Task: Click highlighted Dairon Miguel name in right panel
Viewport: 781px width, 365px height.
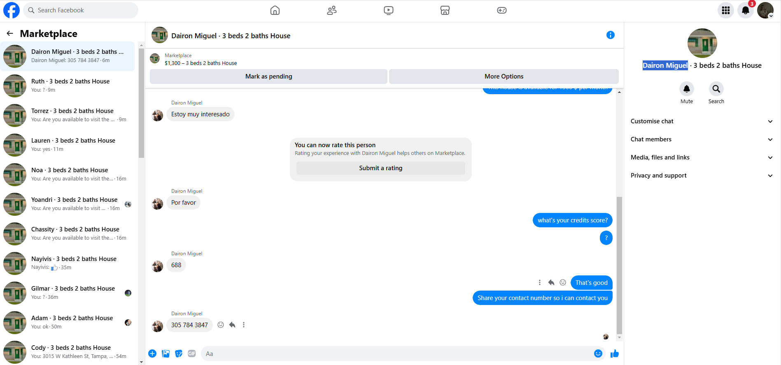Action: click(x=665, y=65)
